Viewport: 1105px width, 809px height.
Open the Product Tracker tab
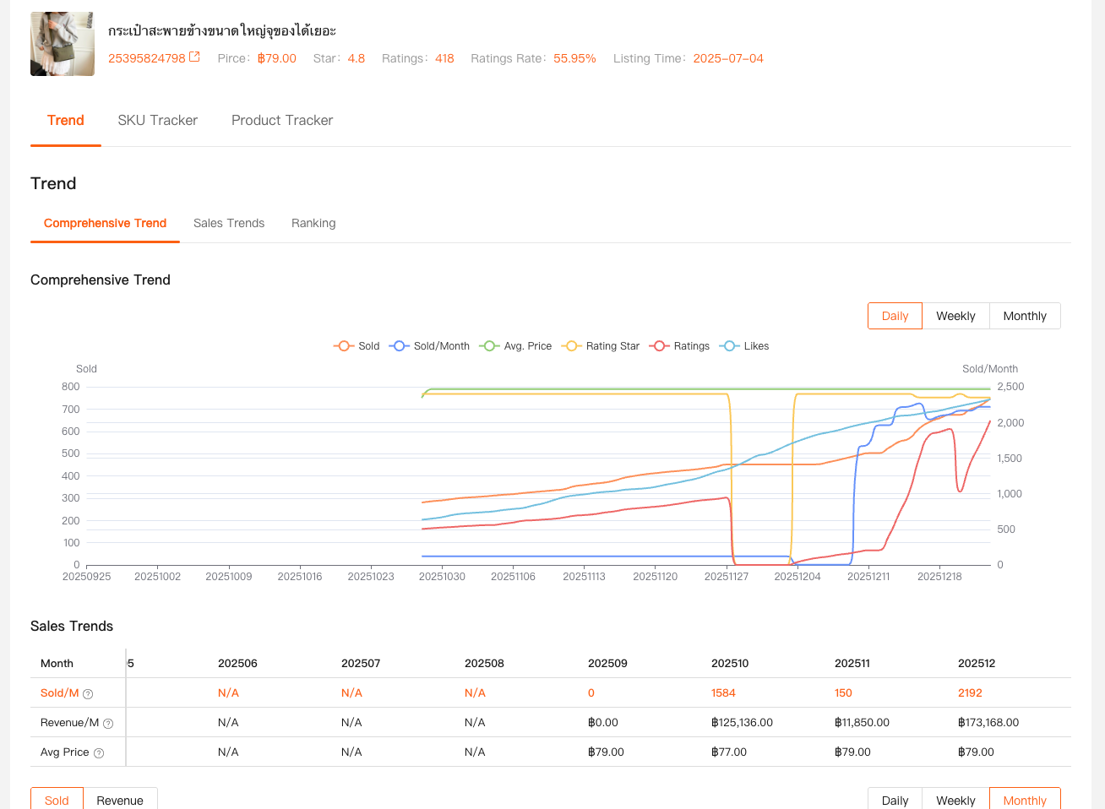pyautogui.click(x=282, y=121)
